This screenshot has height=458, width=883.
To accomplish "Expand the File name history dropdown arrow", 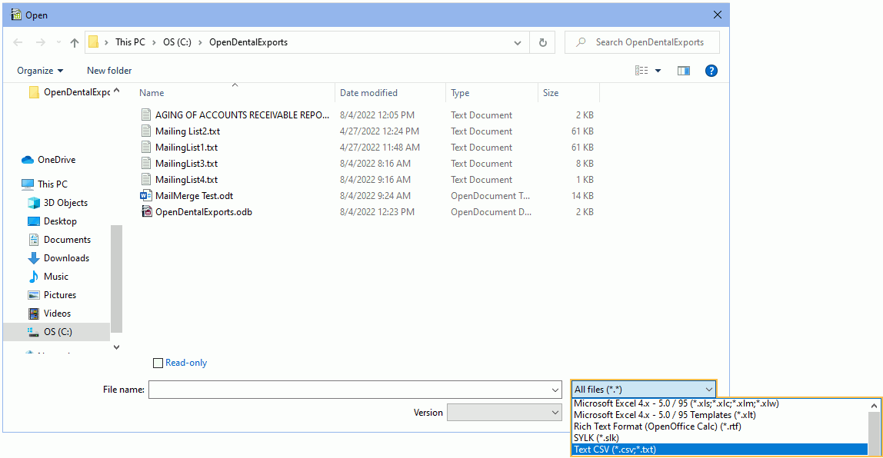I will pyautogui.click(x=555, y=390).
